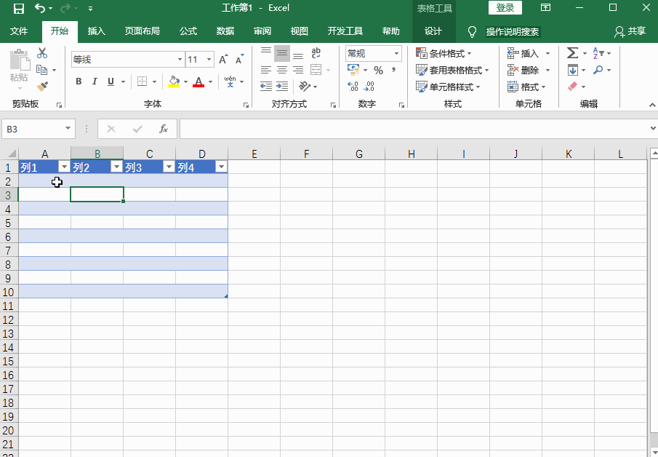The height and width of the screenshot is (457, 658).
Task: Apply Comma Style number format
Action: point(393,70)
